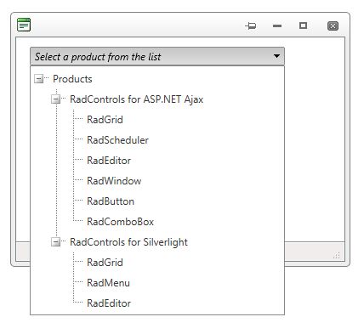Collapse RadControls for ASP.NET Ajax node
364x334 pixels.
55,99
